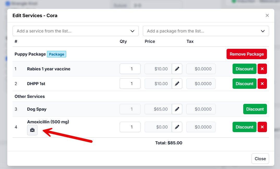The width and height of the screenshot is (280, 169).
Task: Click quantity field for DHPP 1st
Action: pyautogui.click(x=130, y=84)
